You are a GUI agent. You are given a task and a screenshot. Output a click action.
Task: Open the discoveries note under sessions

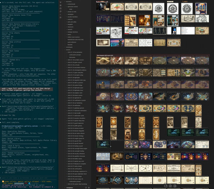[72, 57]
